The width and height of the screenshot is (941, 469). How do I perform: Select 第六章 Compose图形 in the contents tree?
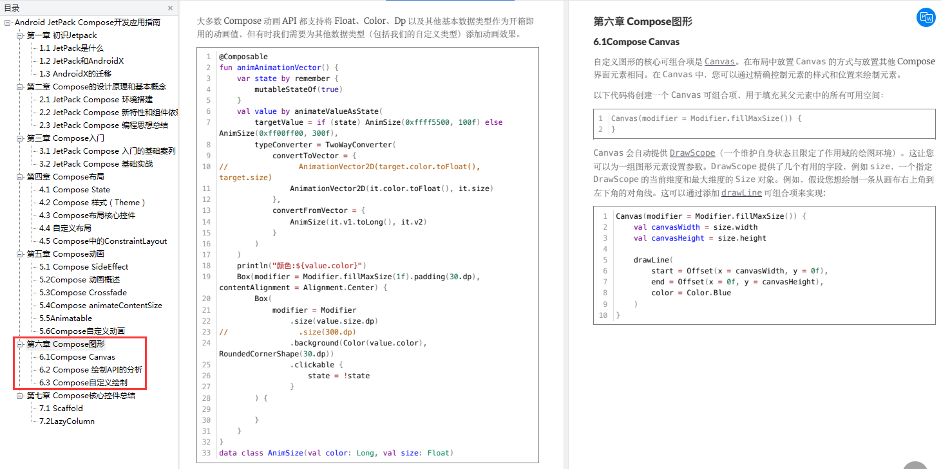(x=66, y=344)
